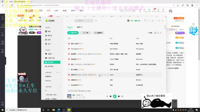This screenshot has width=200, height=112.
Task: Switch to Videos 113 tab
Action: point(79,27)
